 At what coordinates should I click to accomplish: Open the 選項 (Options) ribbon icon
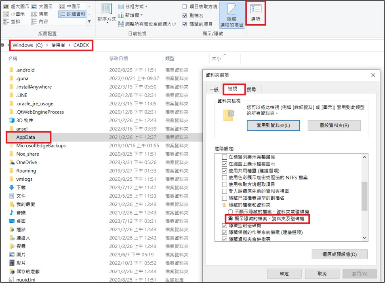coord(255,12)
